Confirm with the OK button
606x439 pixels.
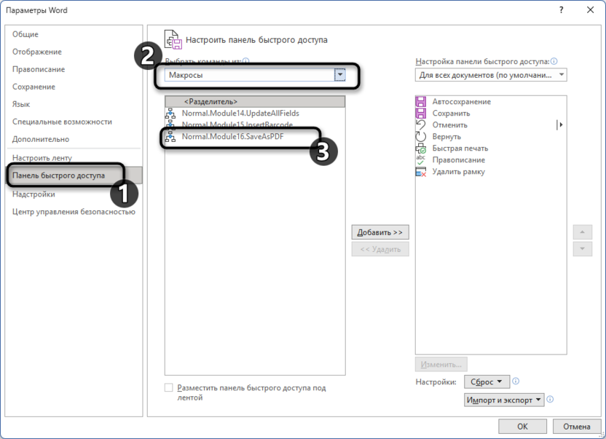(522, 426)
